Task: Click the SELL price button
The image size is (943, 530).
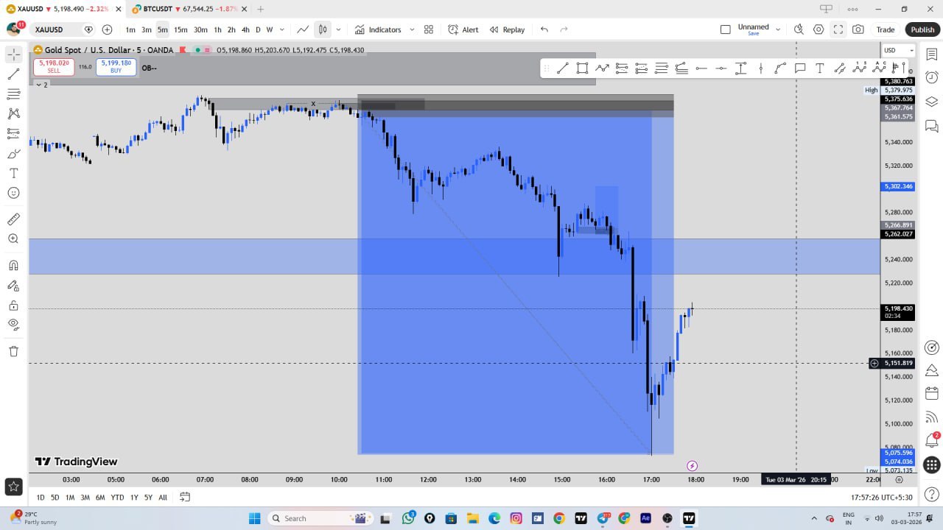Action: (x=54, y=66)
